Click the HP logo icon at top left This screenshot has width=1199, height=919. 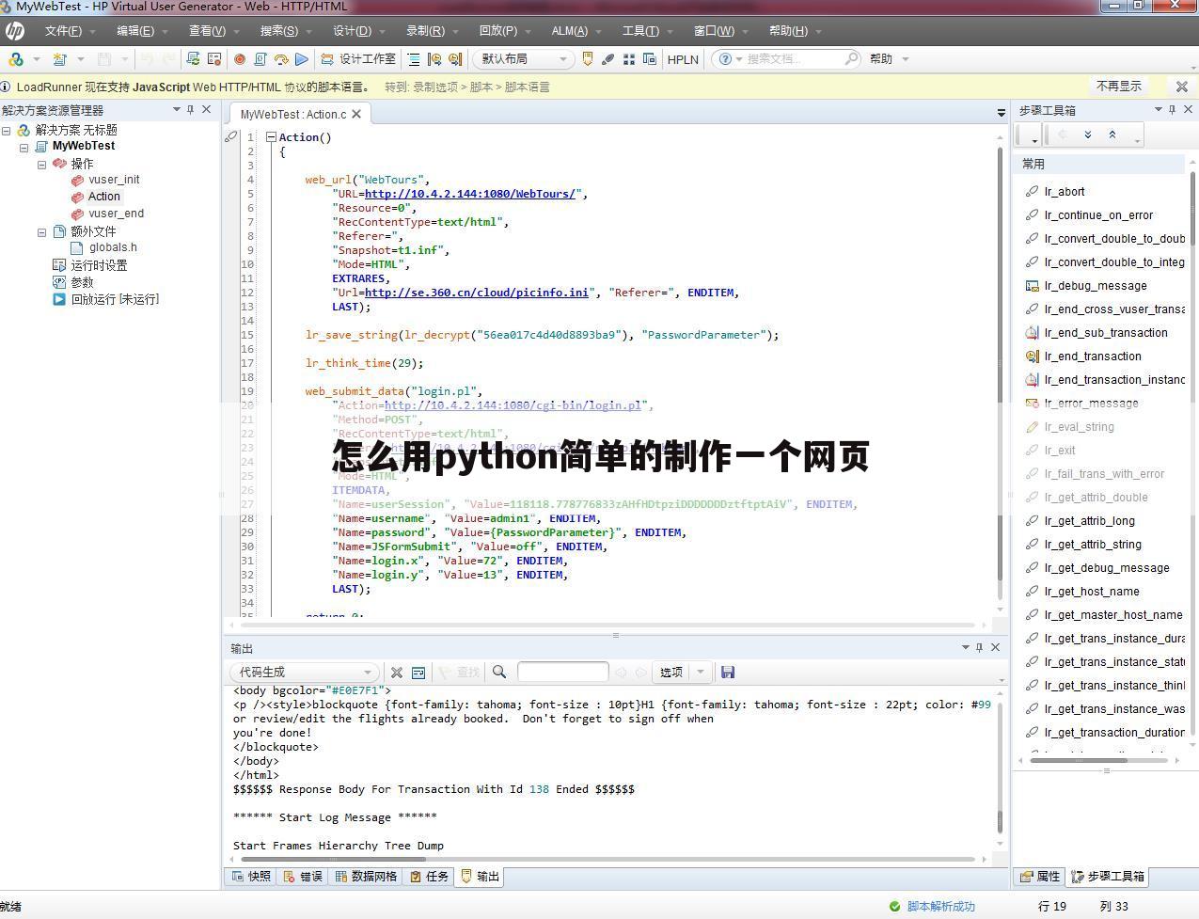coord(14,31)
